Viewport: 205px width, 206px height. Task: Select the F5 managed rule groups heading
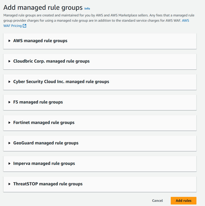(38, 102)
